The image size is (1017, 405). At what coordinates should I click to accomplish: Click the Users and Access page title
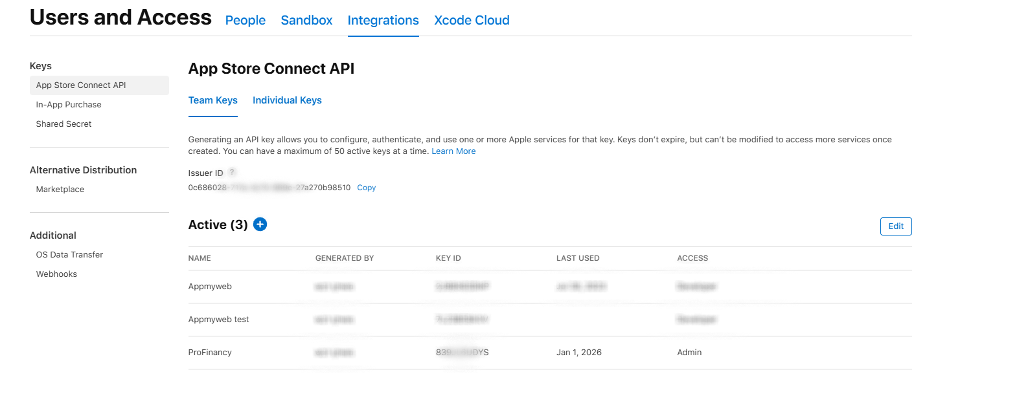point(120,17)
